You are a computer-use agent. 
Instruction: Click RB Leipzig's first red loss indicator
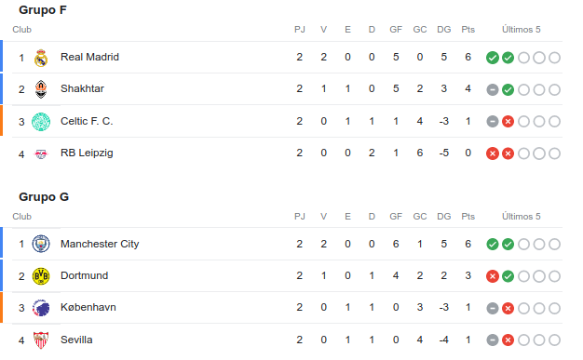(x=493, y=153)
